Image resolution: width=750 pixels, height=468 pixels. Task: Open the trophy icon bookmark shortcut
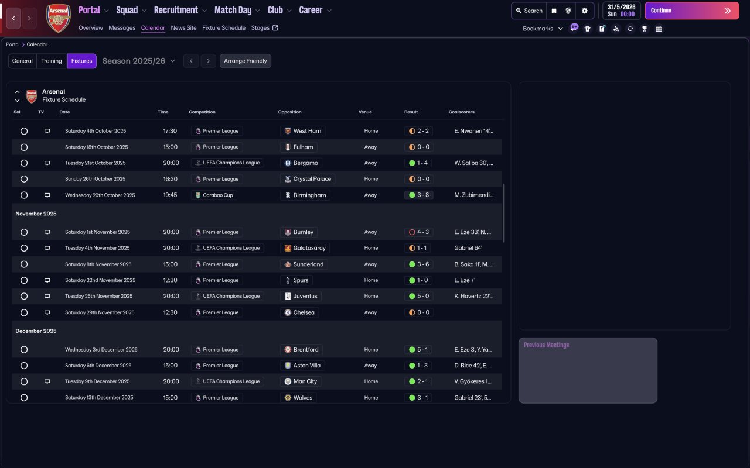tap(645, 29)
